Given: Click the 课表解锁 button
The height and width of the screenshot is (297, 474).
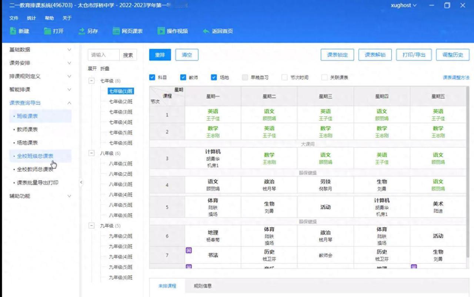Looking at the screenshot, I should [x=375, y=55].
